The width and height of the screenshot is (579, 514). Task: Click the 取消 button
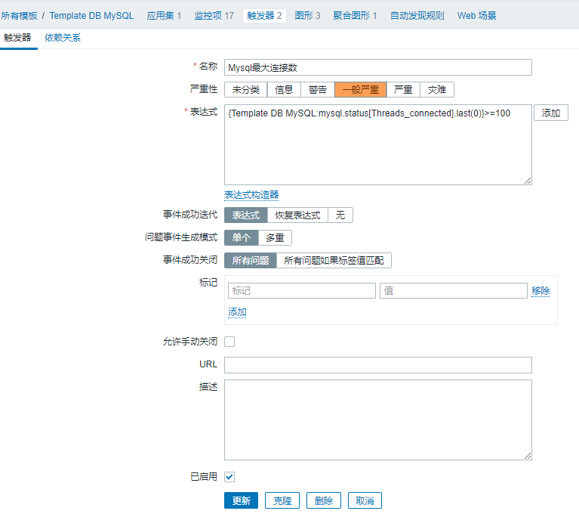pos(365,500)
